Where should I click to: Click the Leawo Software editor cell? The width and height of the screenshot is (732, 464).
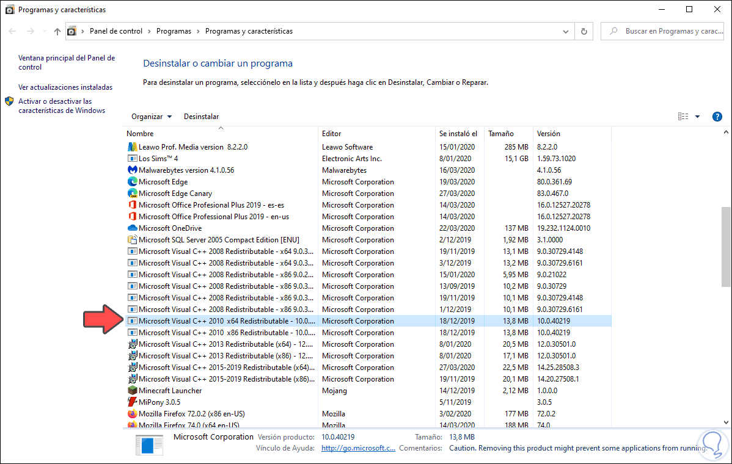pos(347,147)
